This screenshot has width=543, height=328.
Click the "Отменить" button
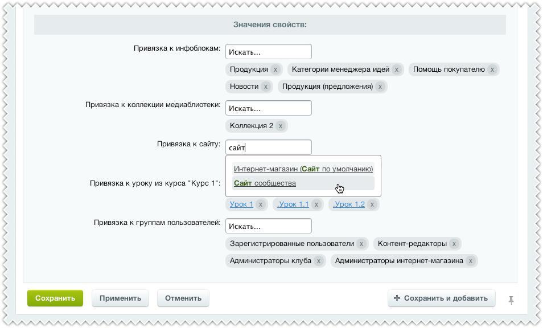tap(183, 298)
